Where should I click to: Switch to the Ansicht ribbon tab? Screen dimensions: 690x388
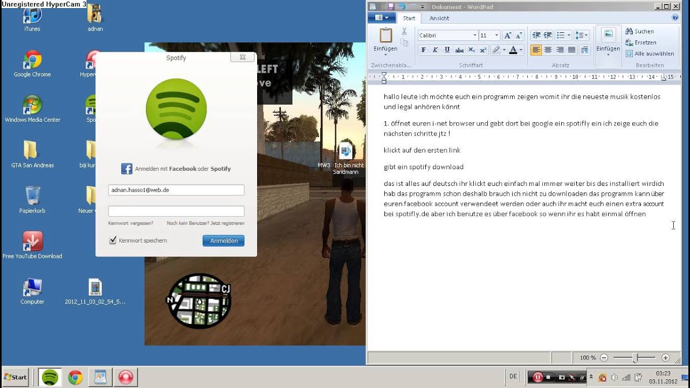tap(439, 18)
